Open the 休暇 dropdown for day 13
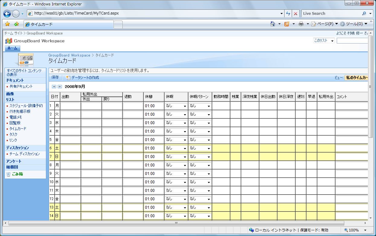 pos(176,208)
